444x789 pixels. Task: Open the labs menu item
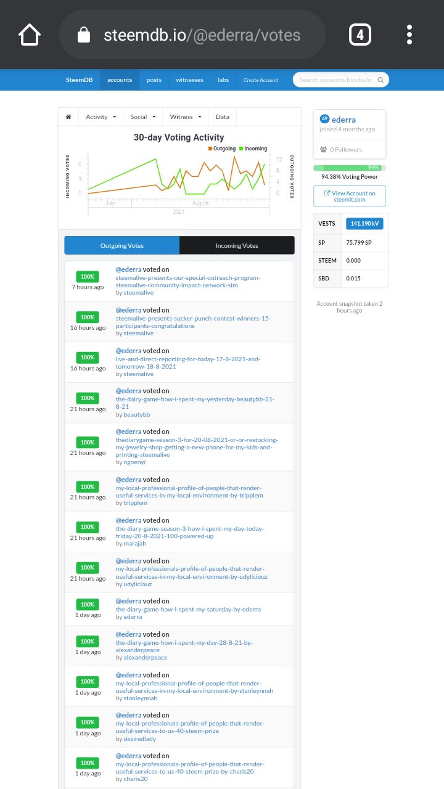(223, 80)
